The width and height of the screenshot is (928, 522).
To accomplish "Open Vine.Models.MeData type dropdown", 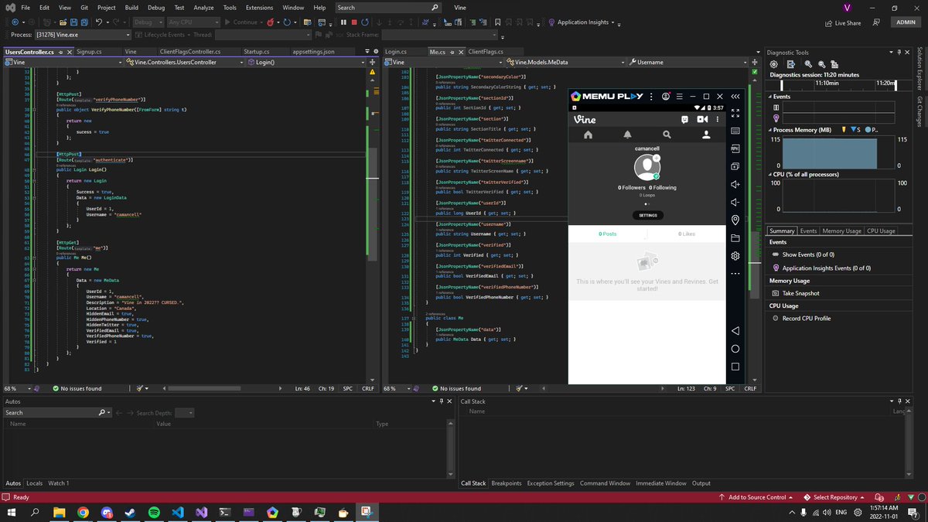I will coord(566,62).
